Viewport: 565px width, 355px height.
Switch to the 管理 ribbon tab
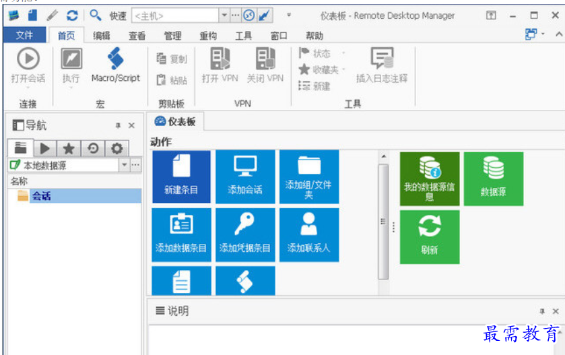pos(172,36)
